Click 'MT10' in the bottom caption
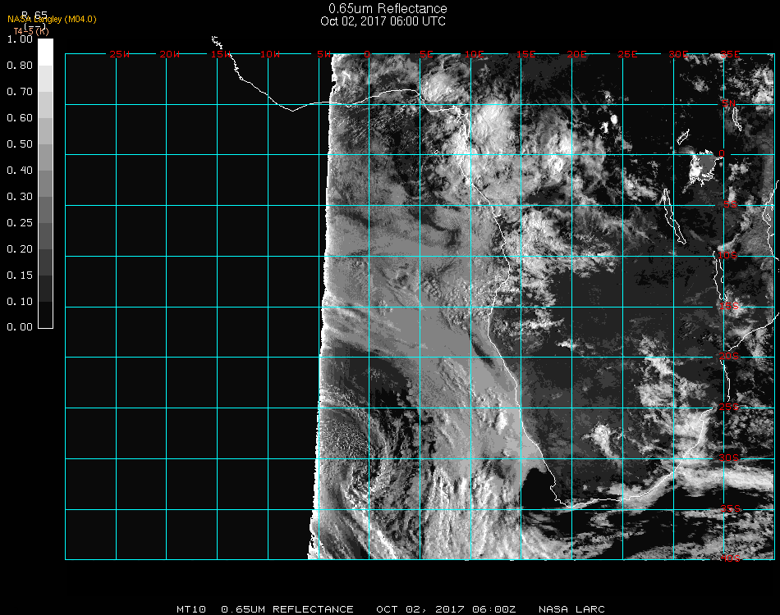The image size is (780, 615). click(x=191, y=609)
